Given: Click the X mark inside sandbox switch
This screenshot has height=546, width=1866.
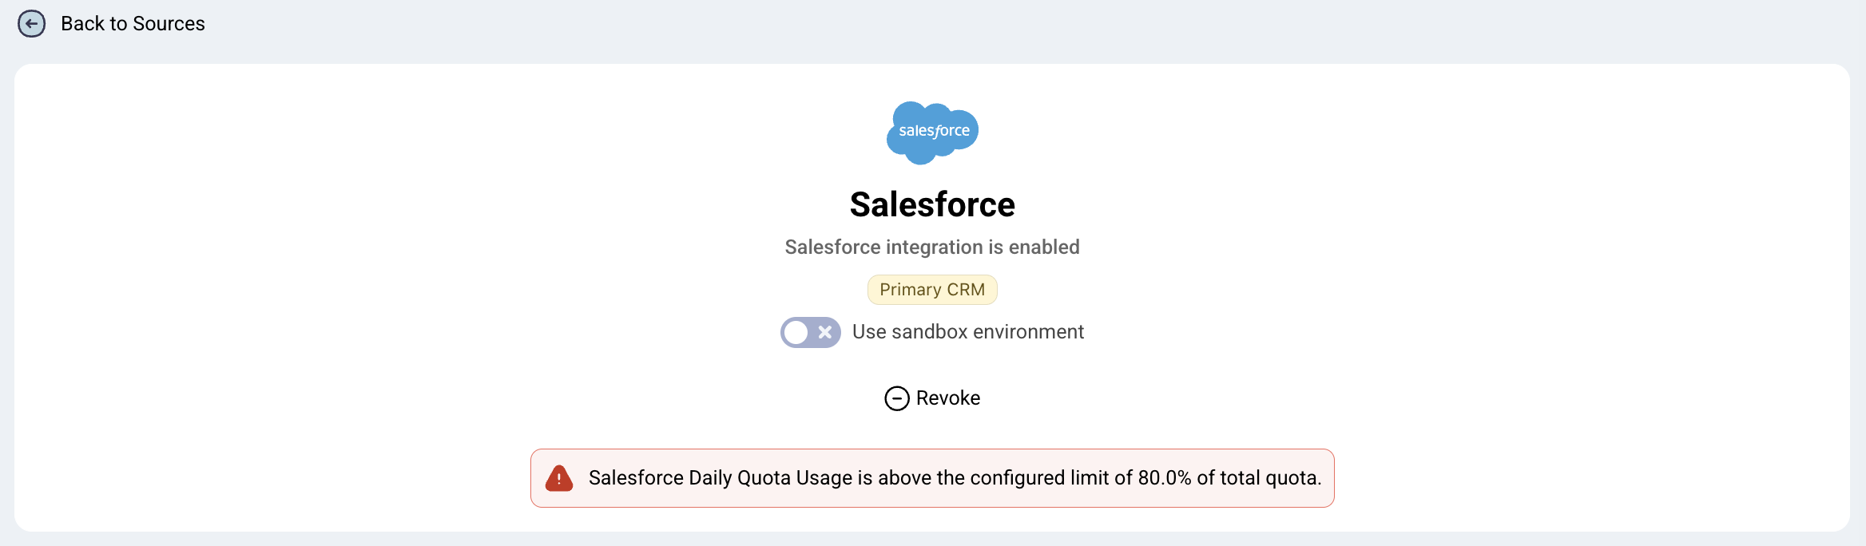Looking at the screenshot, I should pos(825,332).
